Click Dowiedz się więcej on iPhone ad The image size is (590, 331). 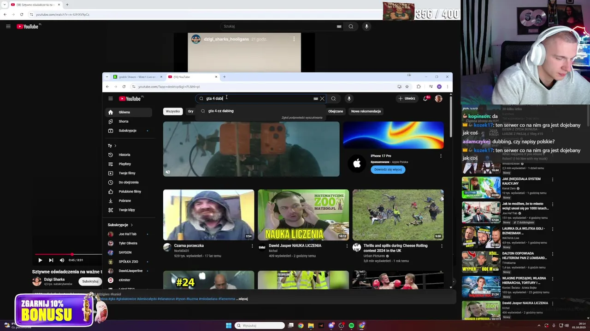(388, 169)
